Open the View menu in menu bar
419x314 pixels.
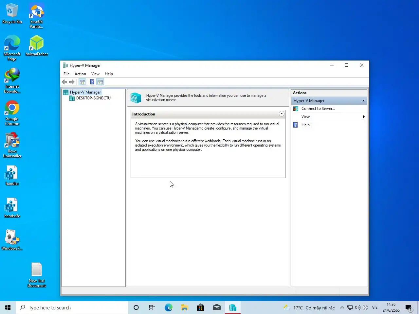click(95, 74)
